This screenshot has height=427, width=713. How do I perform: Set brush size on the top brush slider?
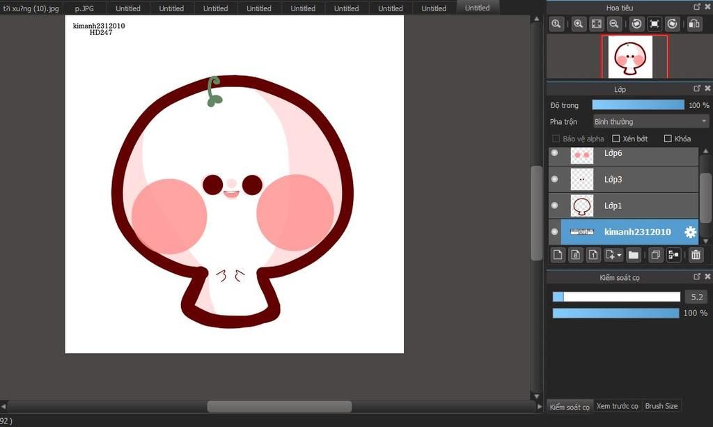click(616, 297)
